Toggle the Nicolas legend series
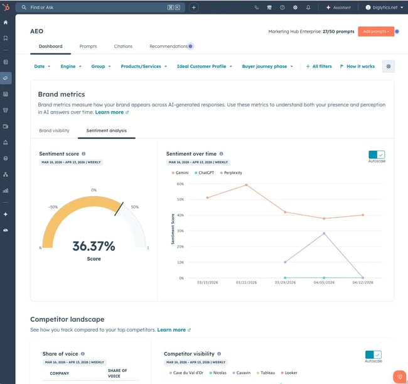Viewport: 408px width, 384px height. (218, 373)
